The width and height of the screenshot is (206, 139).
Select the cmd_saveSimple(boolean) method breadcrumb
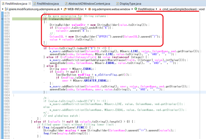point(182,9)
